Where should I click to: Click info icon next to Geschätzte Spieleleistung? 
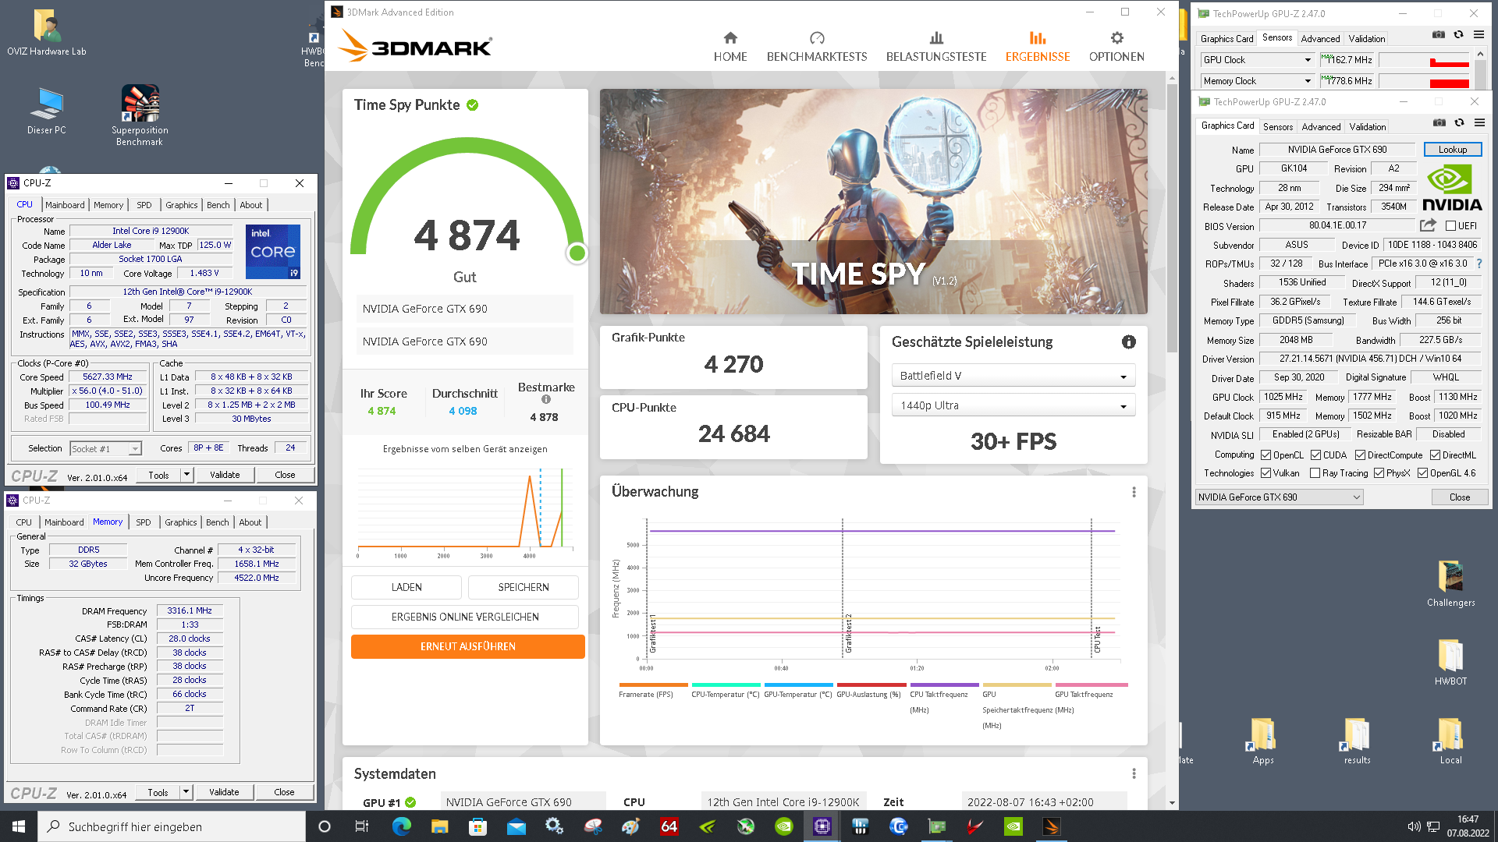point(1128,341)
